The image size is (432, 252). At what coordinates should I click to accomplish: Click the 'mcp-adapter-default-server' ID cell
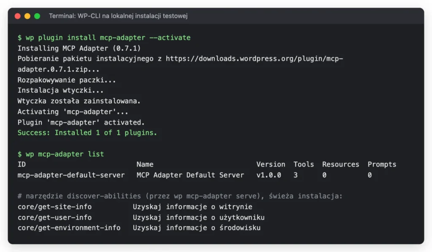click(71, 175)
